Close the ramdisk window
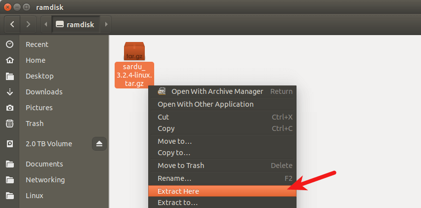421x208 pixels. tap(8, 7)
